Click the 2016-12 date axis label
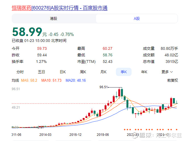Screen dimensions: 187x141 click(x=75, y=135)
